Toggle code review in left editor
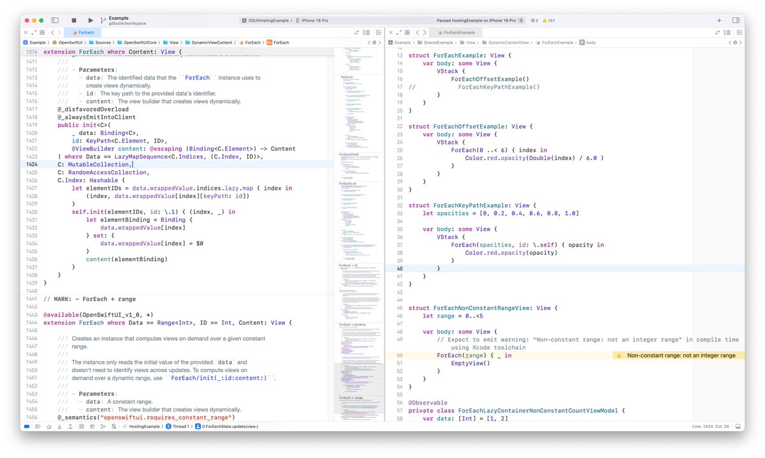 (356, 32)
